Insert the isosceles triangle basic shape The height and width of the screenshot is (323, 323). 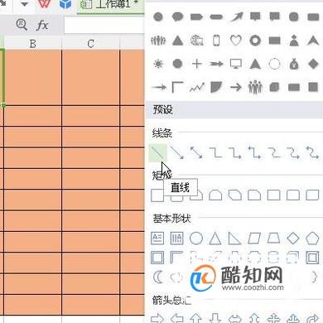click(x=215, y=238)
